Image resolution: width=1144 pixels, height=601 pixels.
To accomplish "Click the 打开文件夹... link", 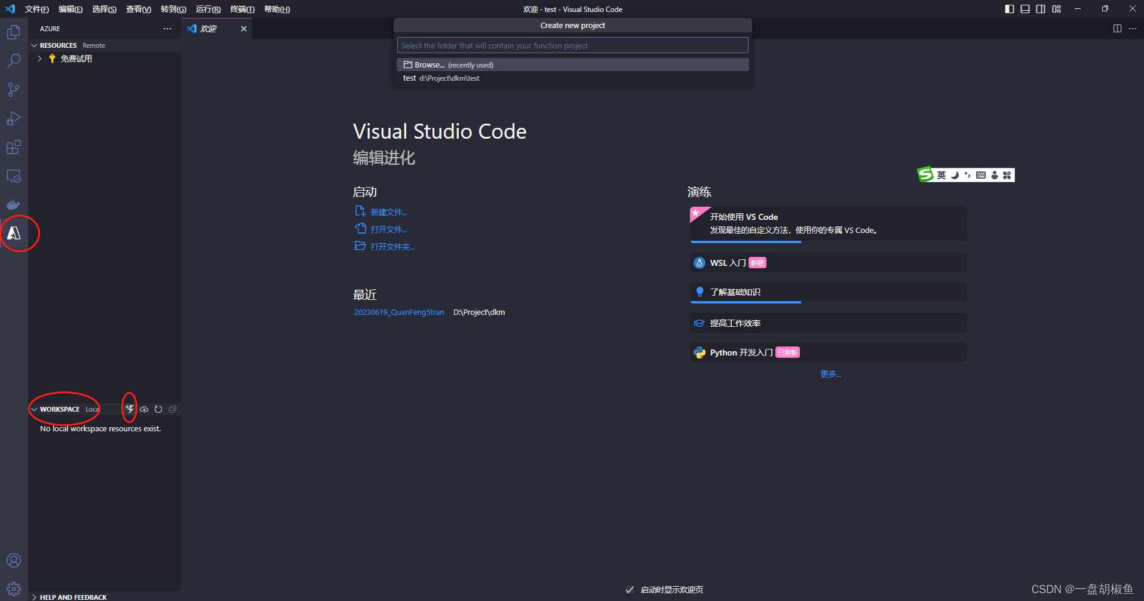I will click(392, 247).
